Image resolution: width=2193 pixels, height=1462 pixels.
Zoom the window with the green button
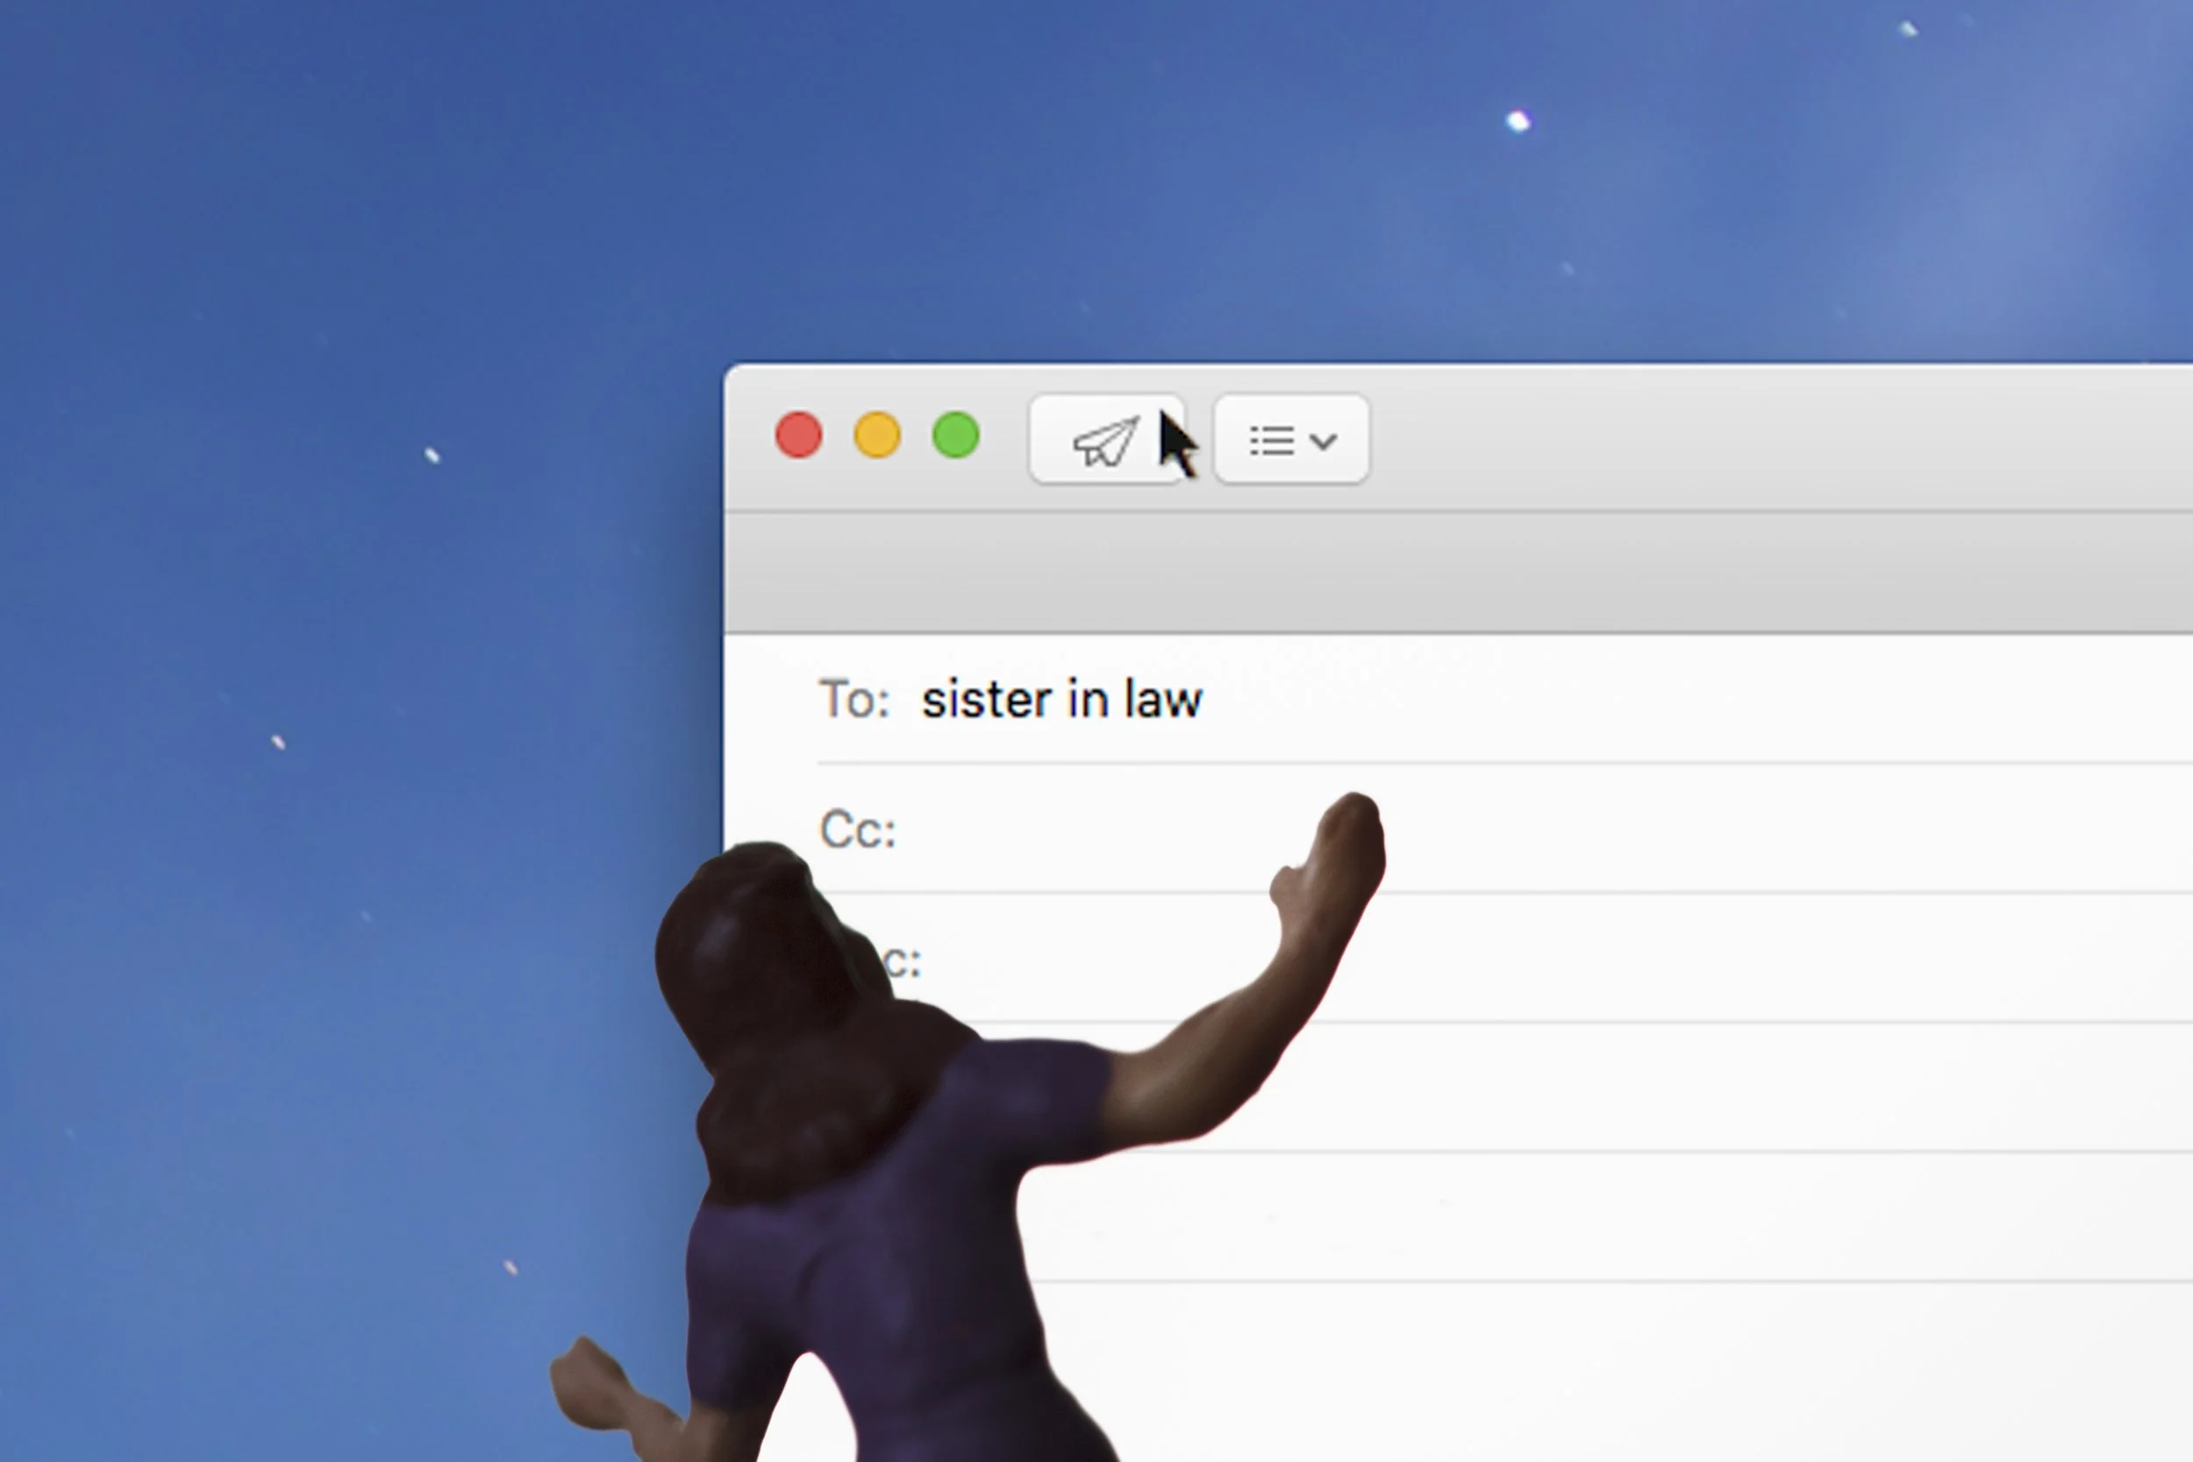tap(955, 435)
